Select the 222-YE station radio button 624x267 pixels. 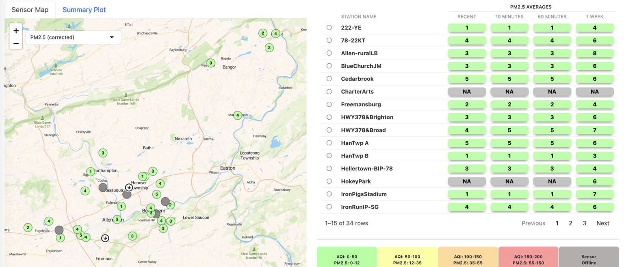point(329,28)
